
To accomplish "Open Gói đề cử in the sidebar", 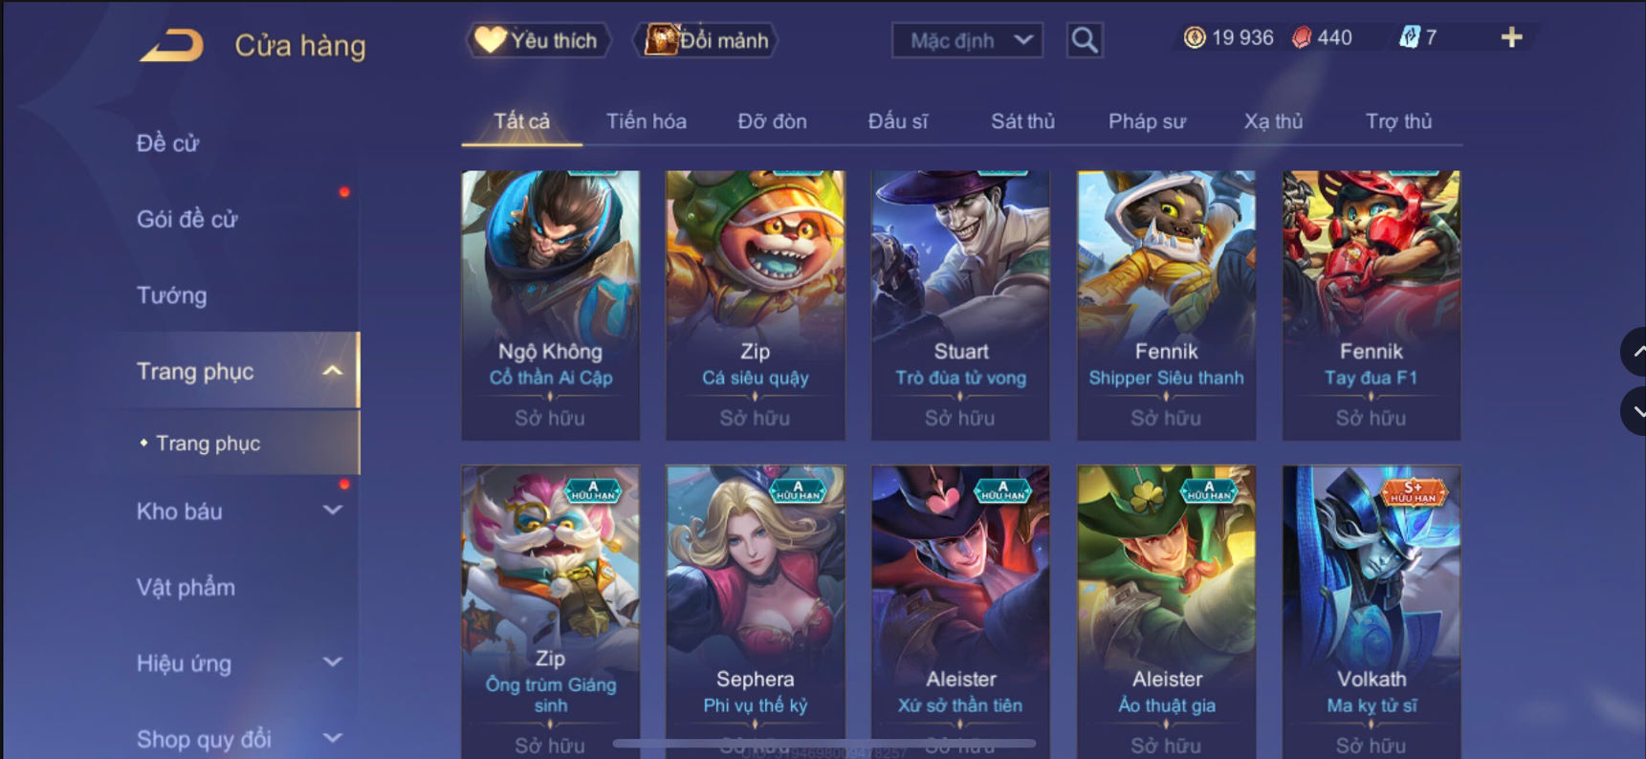I will [187, 219].
